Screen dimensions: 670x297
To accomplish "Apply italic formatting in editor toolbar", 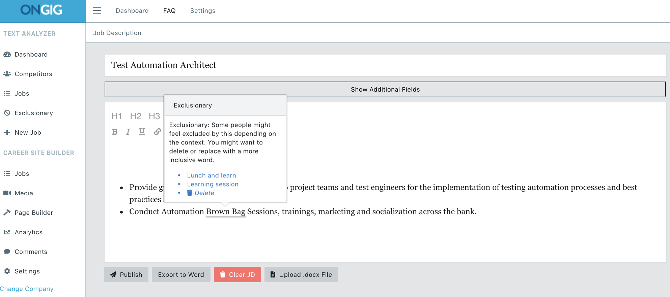I will point(128,132).
